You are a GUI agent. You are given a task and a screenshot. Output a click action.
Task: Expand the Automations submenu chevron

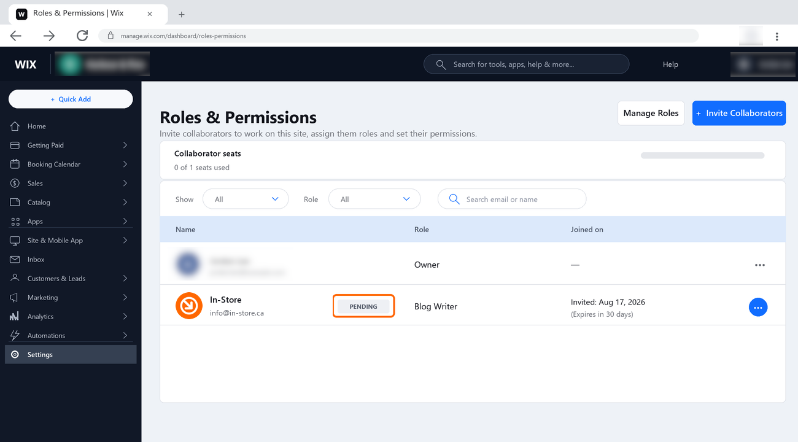click(x=125, y=336)
